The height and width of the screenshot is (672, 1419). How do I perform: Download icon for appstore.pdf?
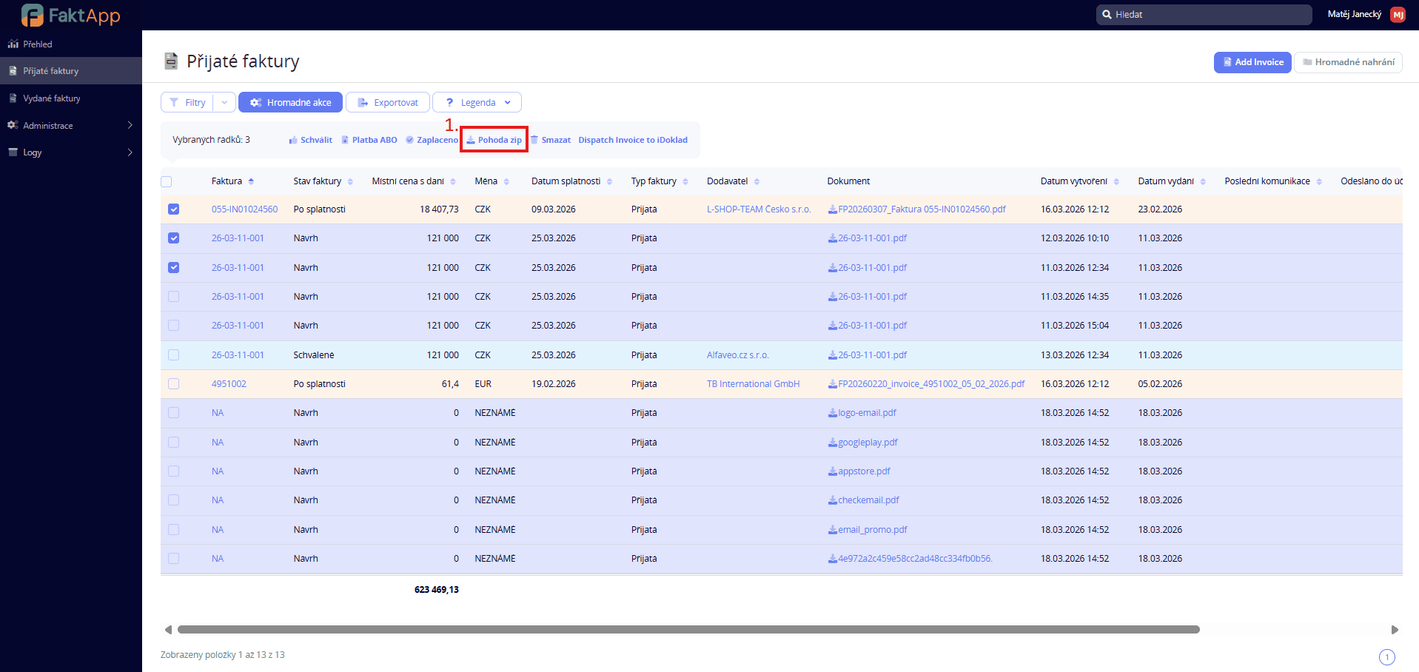coord(832,471)
